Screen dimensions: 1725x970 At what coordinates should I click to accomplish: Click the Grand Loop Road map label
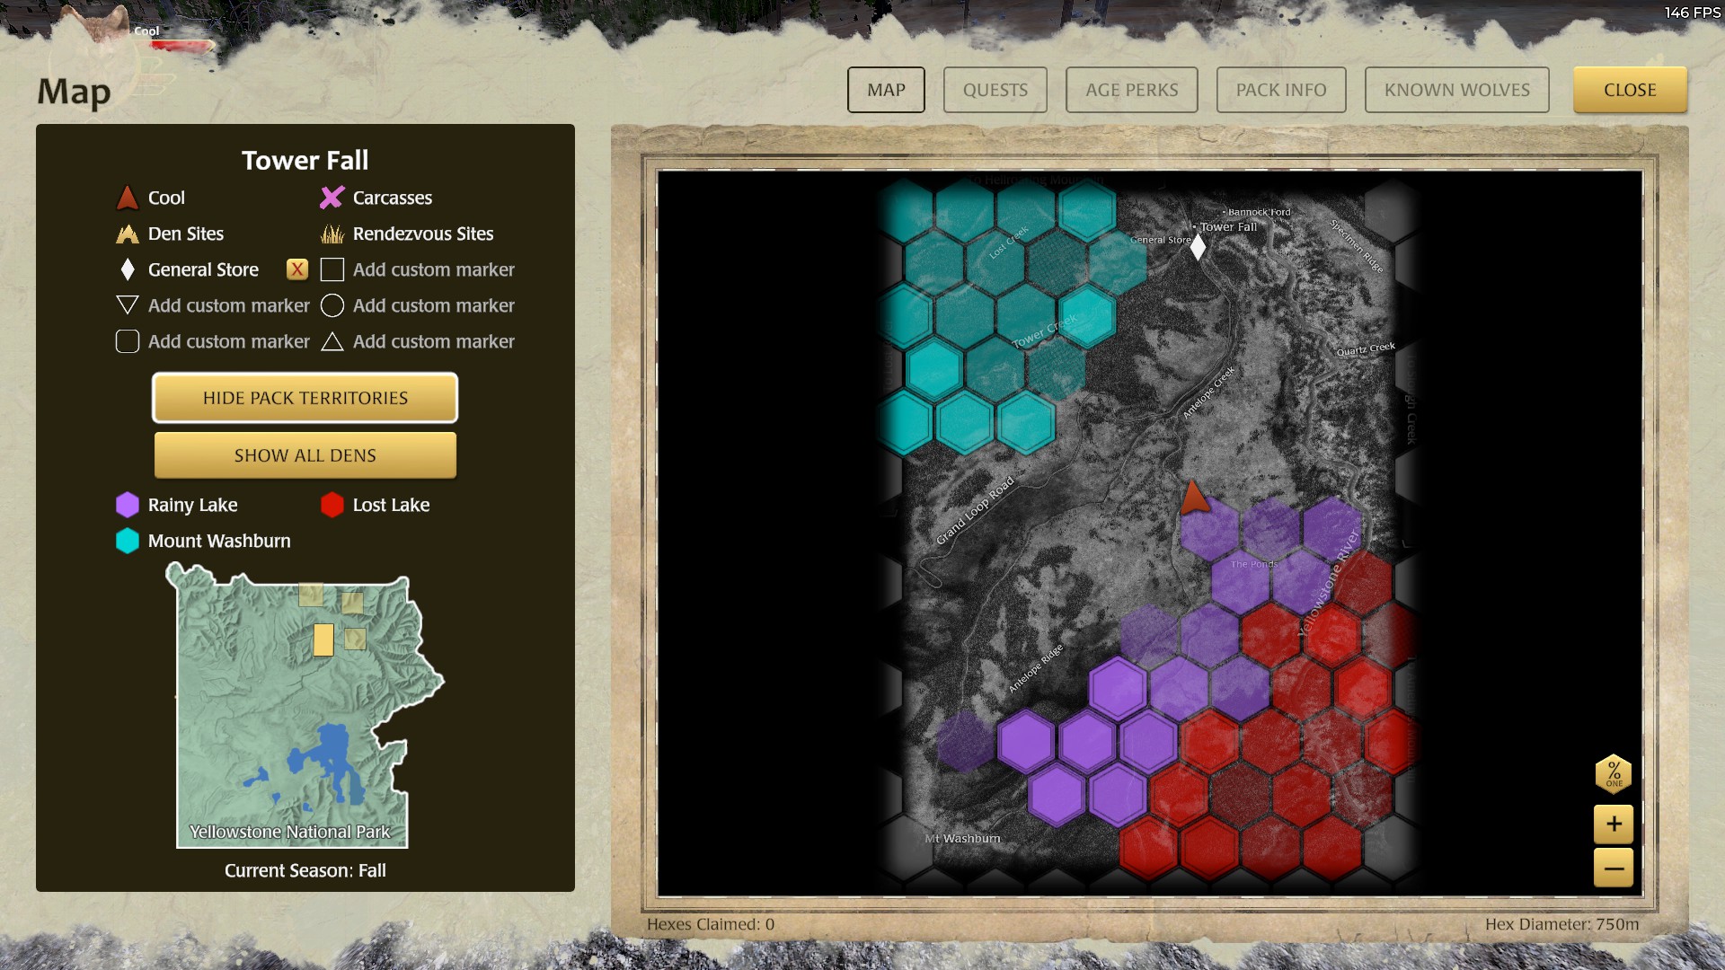975,510
